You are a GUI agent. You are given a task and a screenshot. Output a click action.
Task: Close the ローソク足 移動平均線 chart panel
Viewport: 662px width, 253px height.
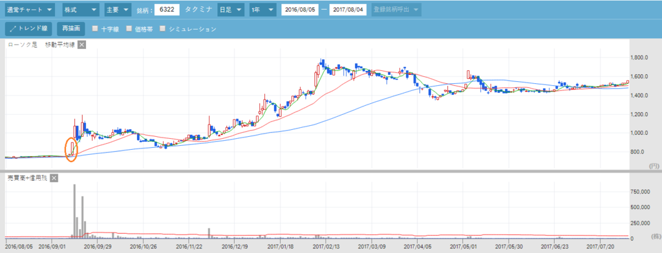[82, 45]
